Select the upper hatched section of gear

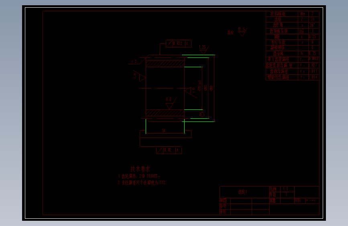[x=165, y=64]
